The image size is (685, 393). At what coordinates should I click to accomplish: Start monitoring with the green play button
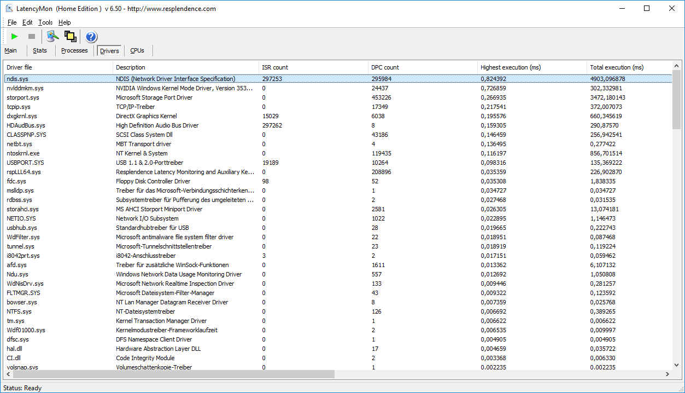15,37
